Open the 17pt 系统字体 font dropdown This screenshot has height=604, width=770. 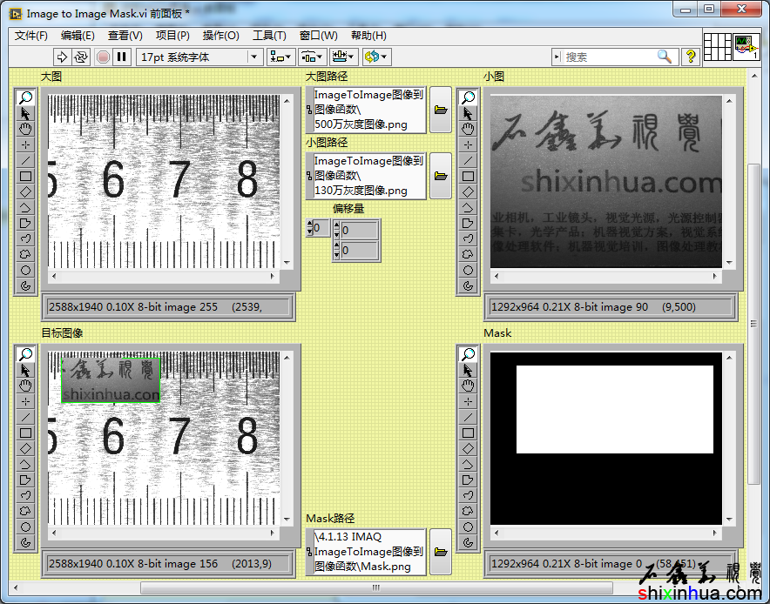(x=199, y=57)
